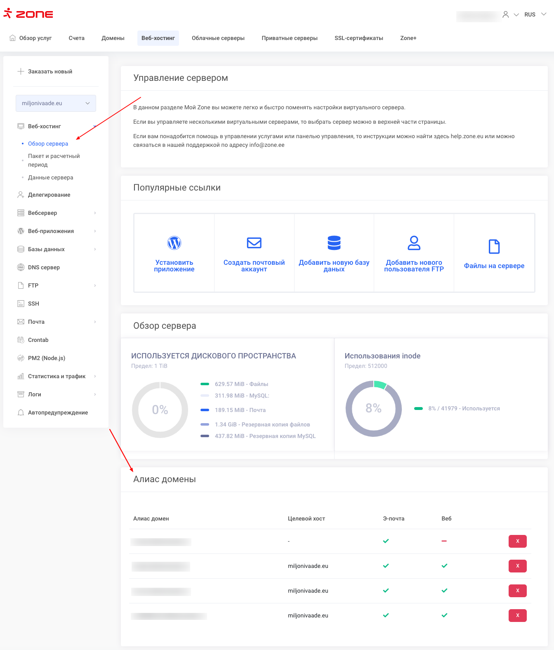This screenshot has height=650, width=554.
Task: Expand the Почта sidebar section
Action: click(56, 322)
